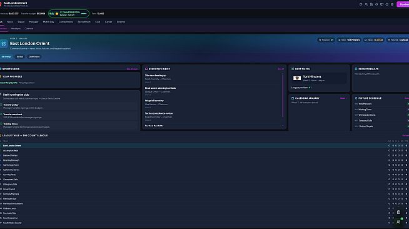Click the Fixture Schedule header icon
Viewport: 409px width, 229px height.
[x=356, y=98]
